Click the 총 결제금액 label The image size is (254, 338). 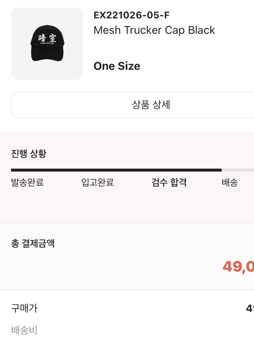click(x=33, y=243)
